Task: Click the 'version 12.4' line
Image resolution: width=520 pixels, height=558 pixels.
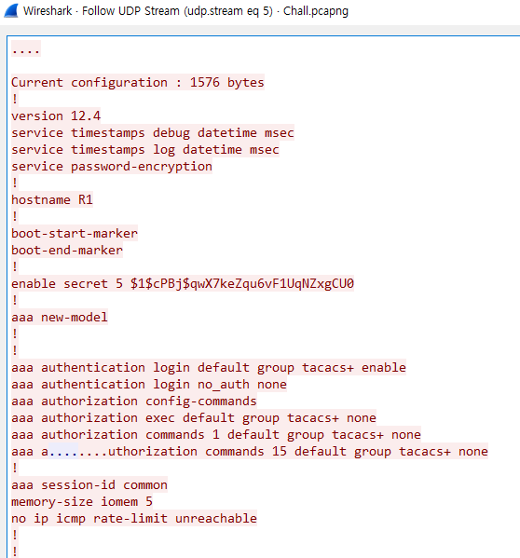Action: (56, 116)
